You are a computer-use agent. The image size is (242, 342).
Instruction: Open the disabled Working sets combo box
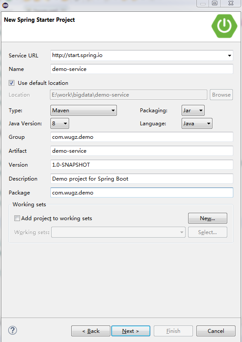click(118, 232)
